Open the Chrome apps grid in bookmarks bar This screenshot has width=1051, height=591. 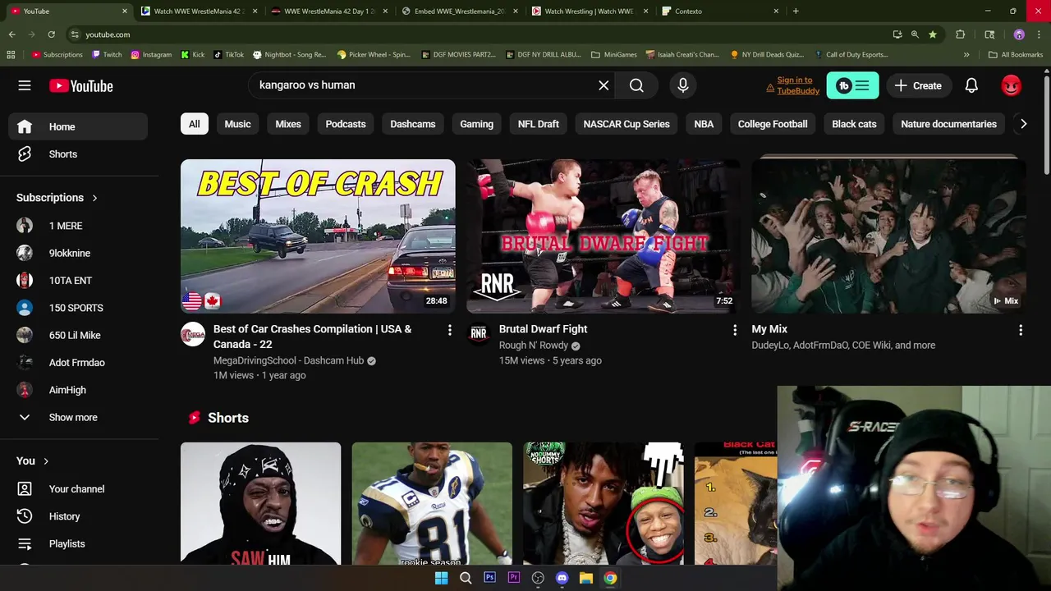(x=11, y=54)
